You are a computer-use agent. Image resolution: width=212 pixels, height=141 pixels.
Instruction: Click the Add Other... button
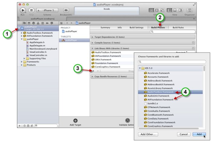tap(148, 134)
